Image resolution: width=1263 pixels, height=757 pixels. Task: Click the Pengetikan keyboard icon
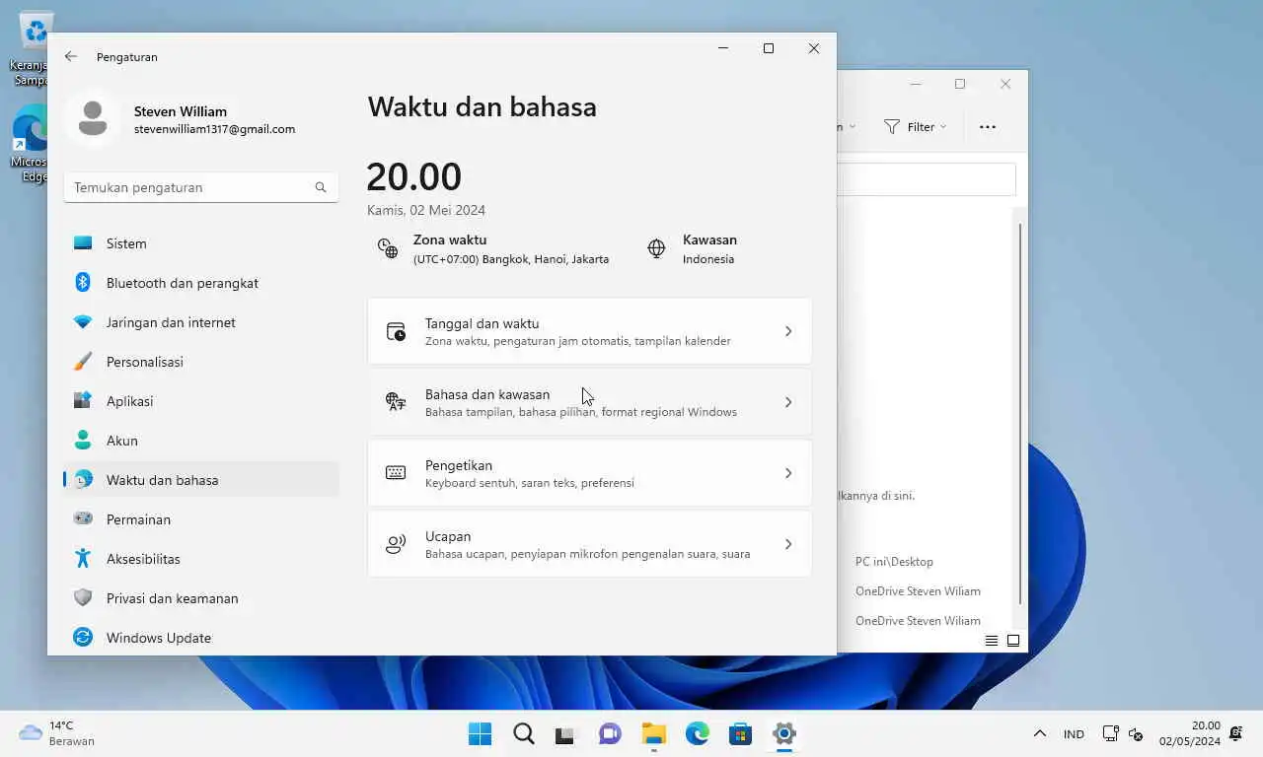[x=396, y=473]
